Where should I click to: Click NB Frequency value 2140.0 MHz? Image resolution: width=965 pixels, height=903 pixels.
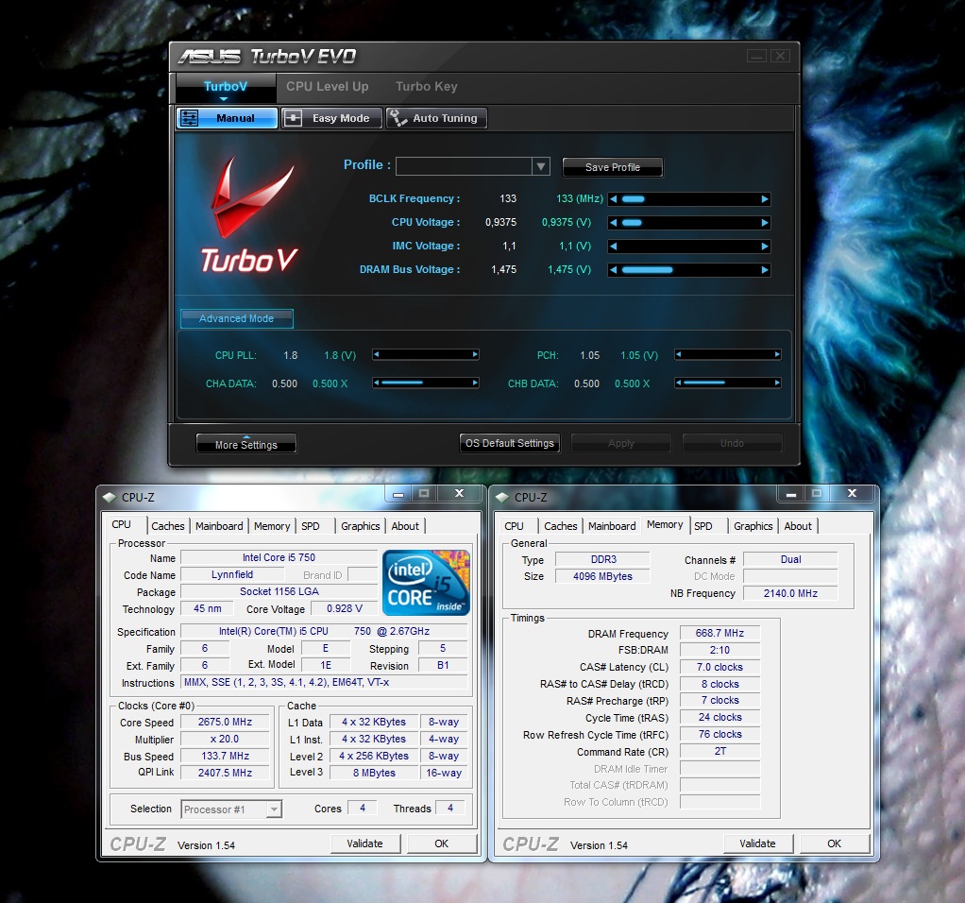(x=790, y=593)
